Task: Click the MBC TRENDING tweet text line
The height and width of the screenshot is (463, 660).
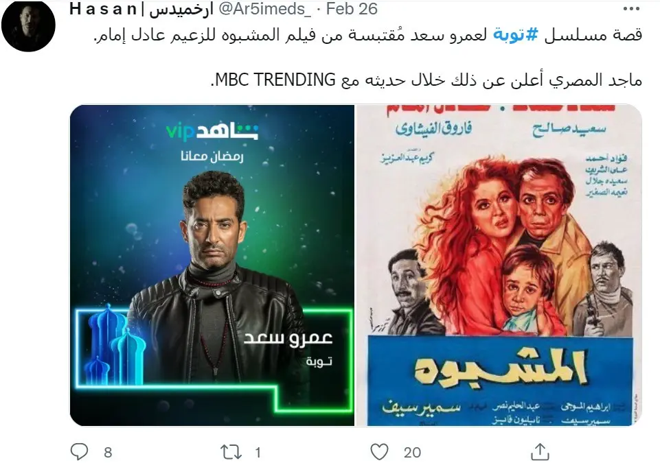Action: (426, 80)
